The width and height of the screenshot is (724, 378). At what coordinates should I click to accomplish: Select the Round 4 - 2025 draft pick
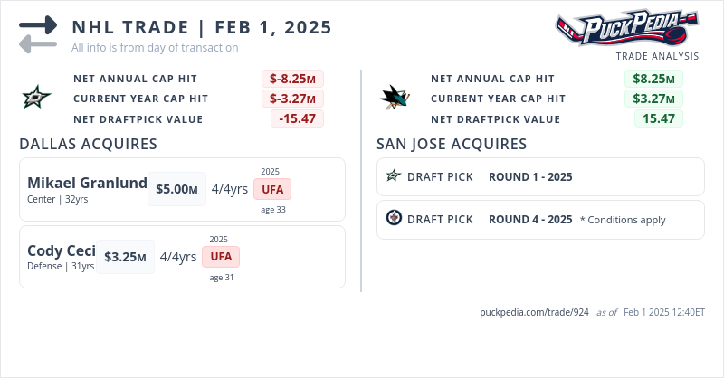tap(529, 220)
